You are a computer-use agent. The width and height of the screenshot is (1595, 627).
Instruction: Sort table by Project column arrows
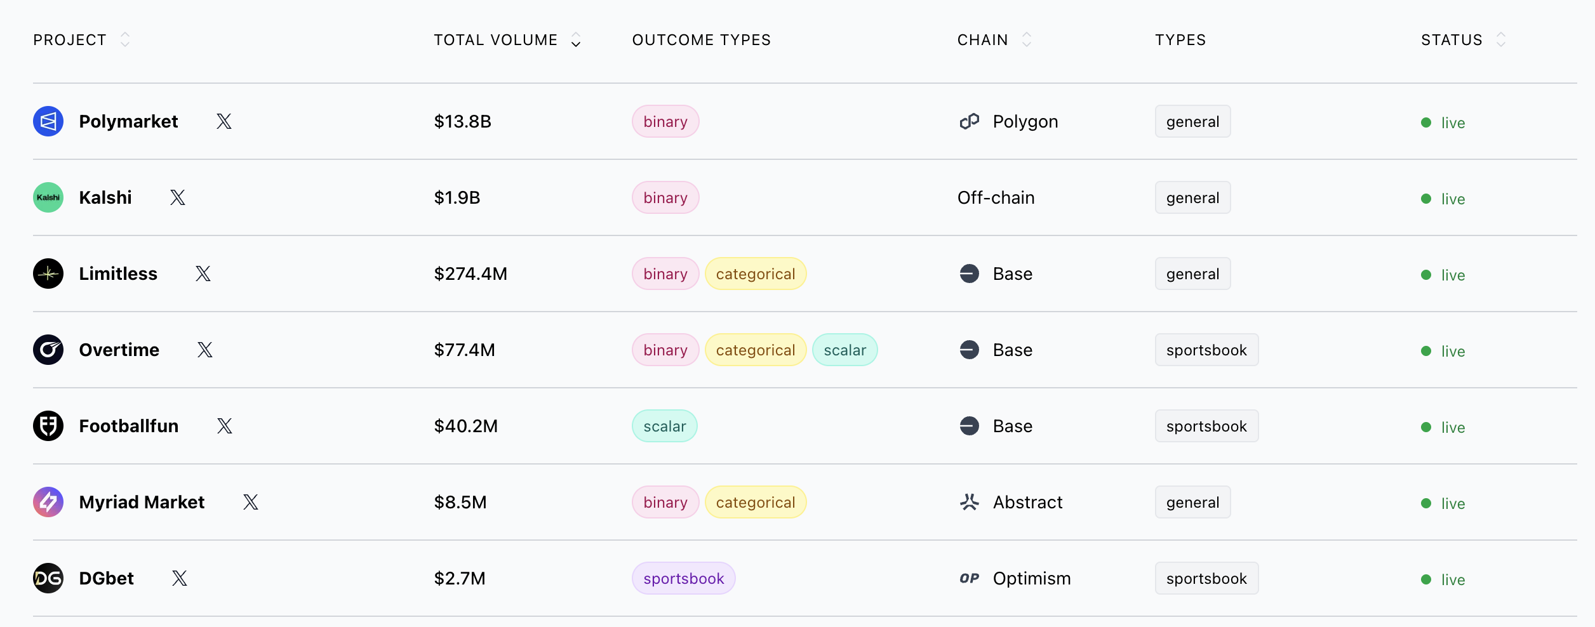125,40
